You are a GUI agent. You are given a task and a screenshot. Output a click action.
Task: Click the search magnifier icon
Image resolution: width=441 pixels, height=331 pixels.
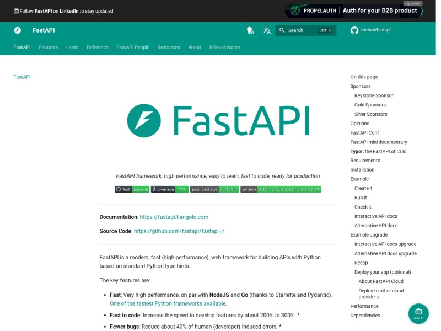[282, 30]
